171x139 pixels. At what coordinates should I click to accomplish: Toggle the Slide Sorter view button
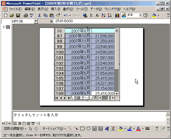[x=29, y=124]
